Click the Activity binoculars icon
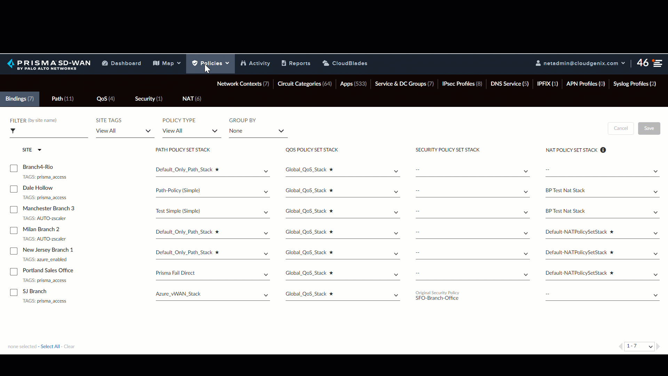 pos(243,63)
